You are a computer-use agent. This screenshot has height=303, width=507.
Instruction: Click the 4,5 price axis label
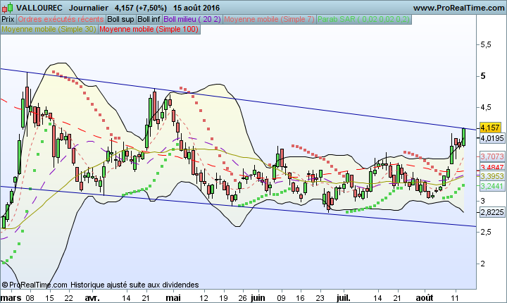(x=485, y=107)
